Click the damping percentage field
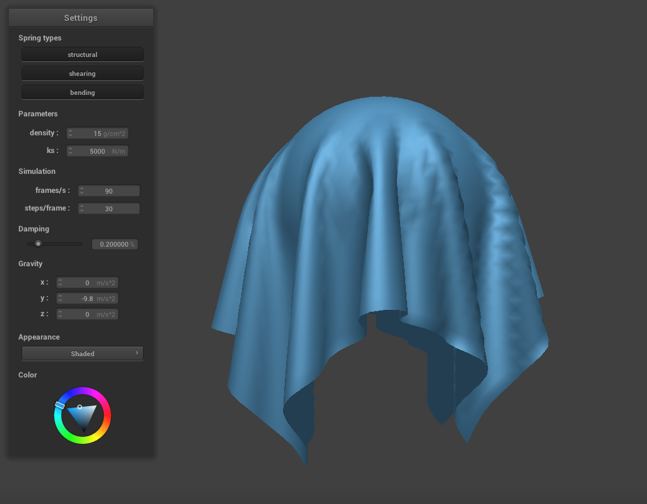 [x=115, y=244]
